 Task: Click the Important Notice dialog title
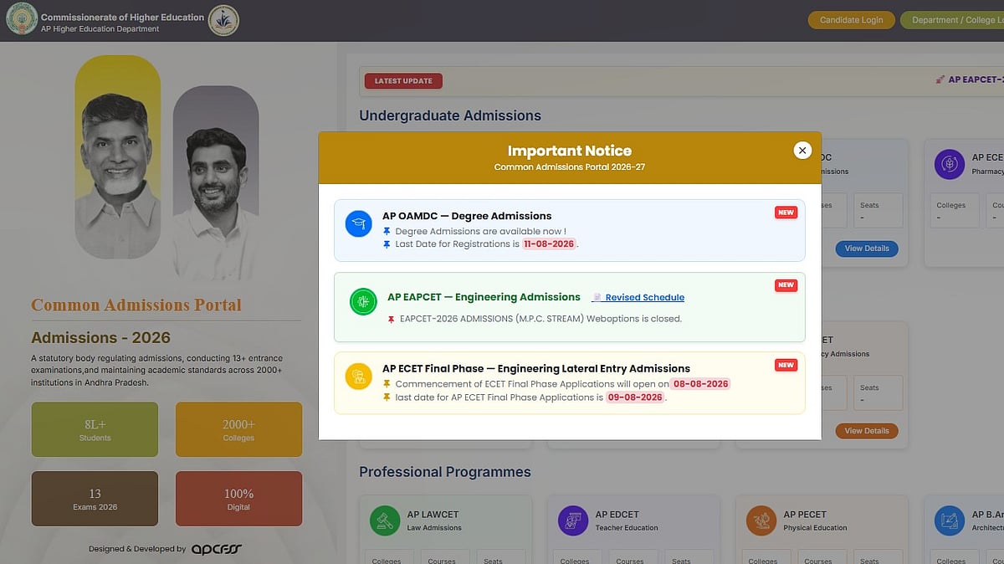[x=570, y=151]
